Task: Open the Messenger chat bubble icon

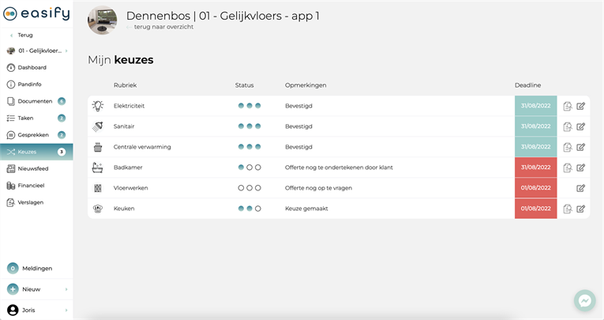Action: click(x=584, y=300)
